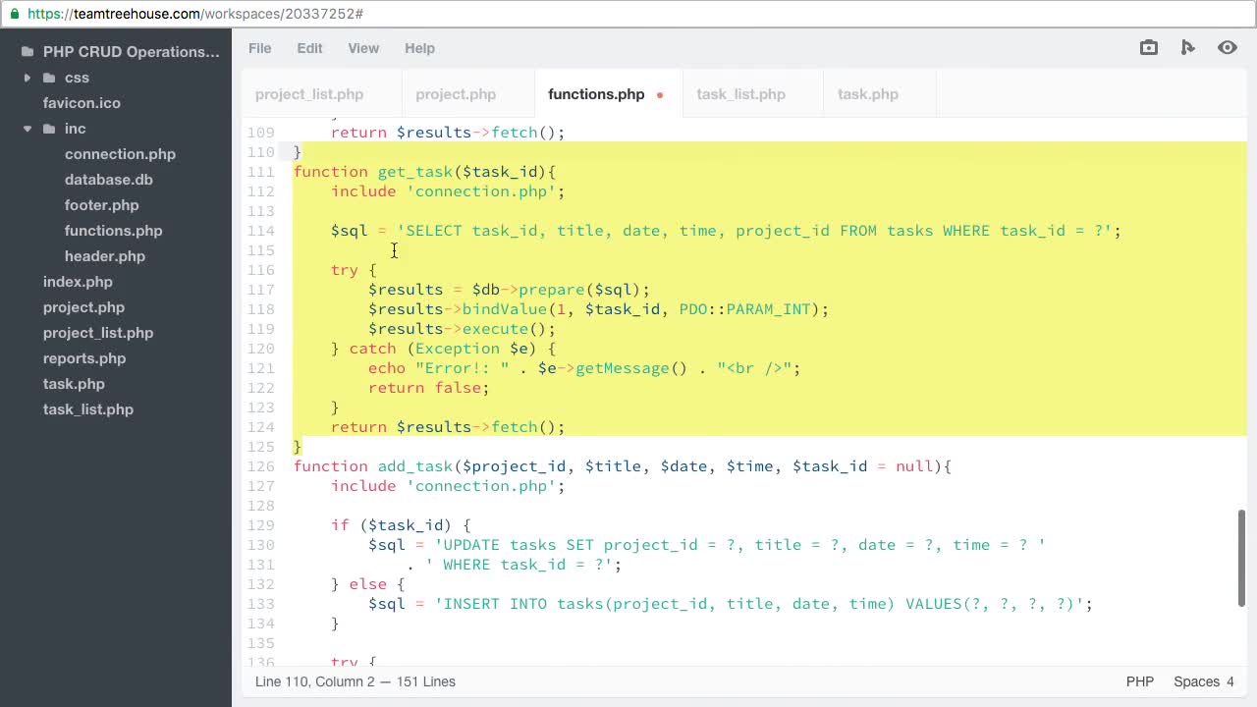Click 'if ($task_id) {' on line 129
Screen dimensions: 1257x707
[x=401, y=525]
